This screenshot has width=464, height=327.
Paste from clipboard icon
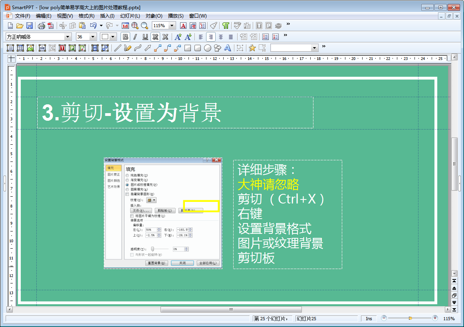coord(82,26)
